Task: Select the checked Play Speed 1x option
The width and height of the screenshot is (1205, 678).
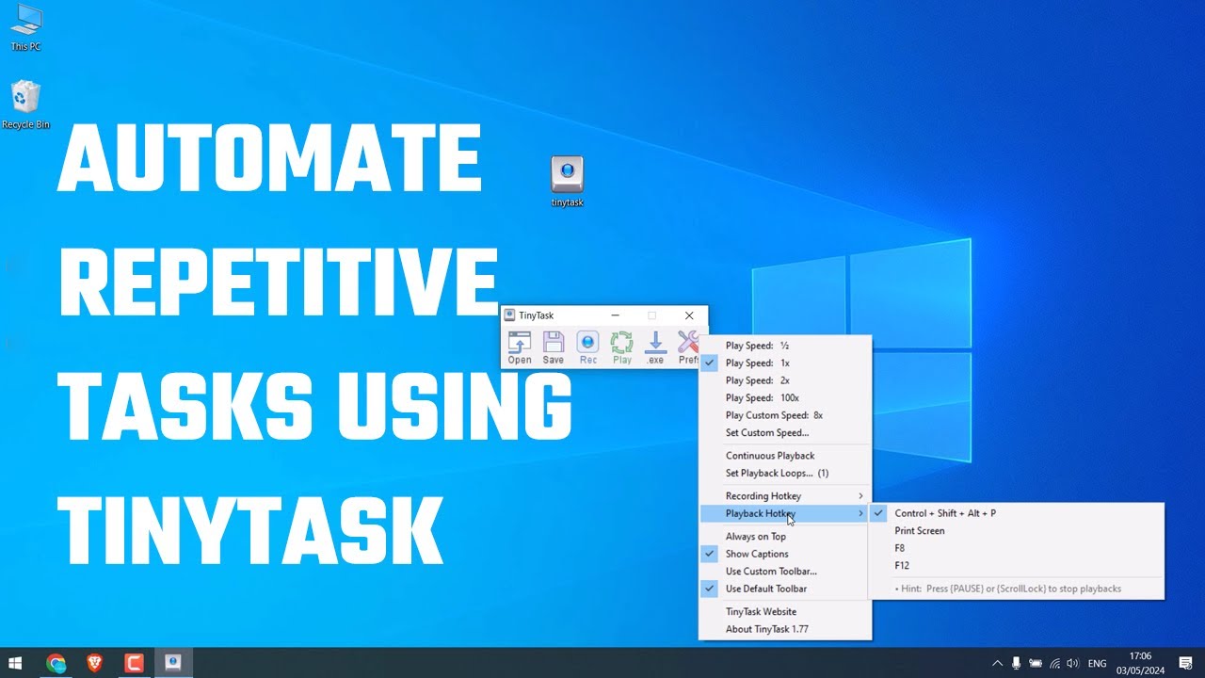Action: coord(785,363)
